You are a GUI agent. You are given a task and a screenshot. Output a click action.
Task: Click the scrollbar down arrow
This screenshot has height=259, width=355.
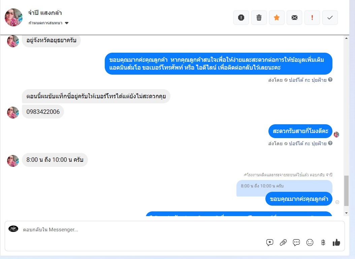tap(346, 213)
